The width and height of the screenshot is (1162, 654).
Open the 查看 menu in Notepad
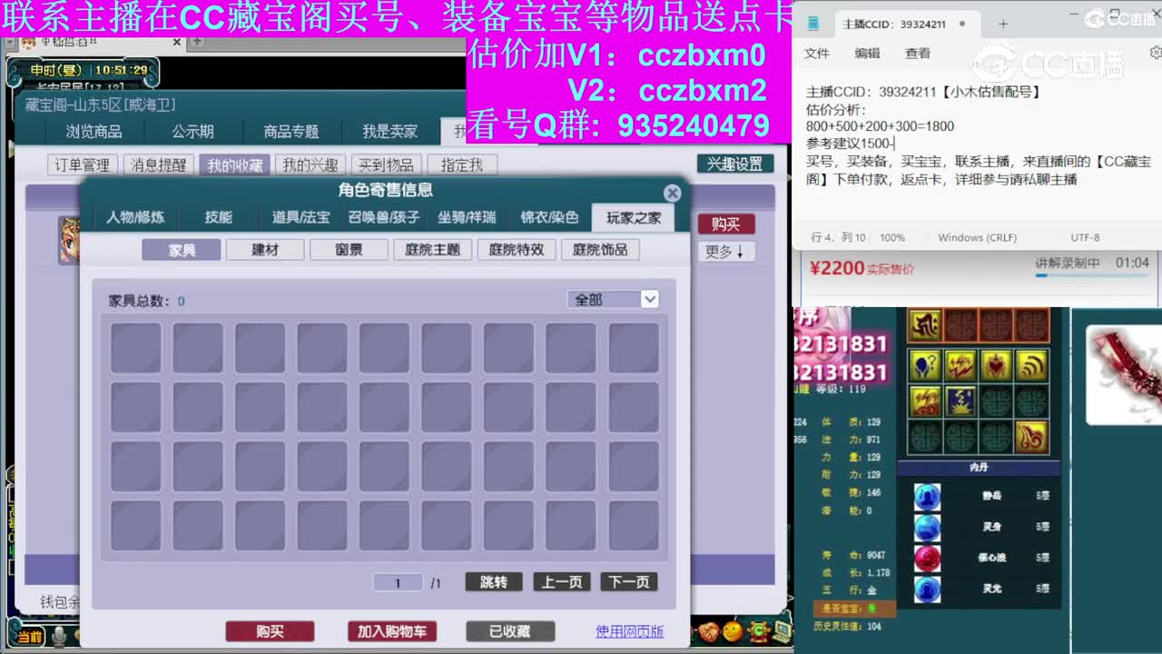point(918,54)
